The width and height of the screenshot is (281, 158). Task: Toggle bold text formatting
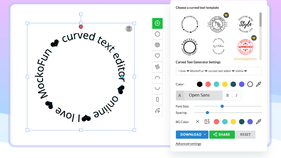[227, 95]
